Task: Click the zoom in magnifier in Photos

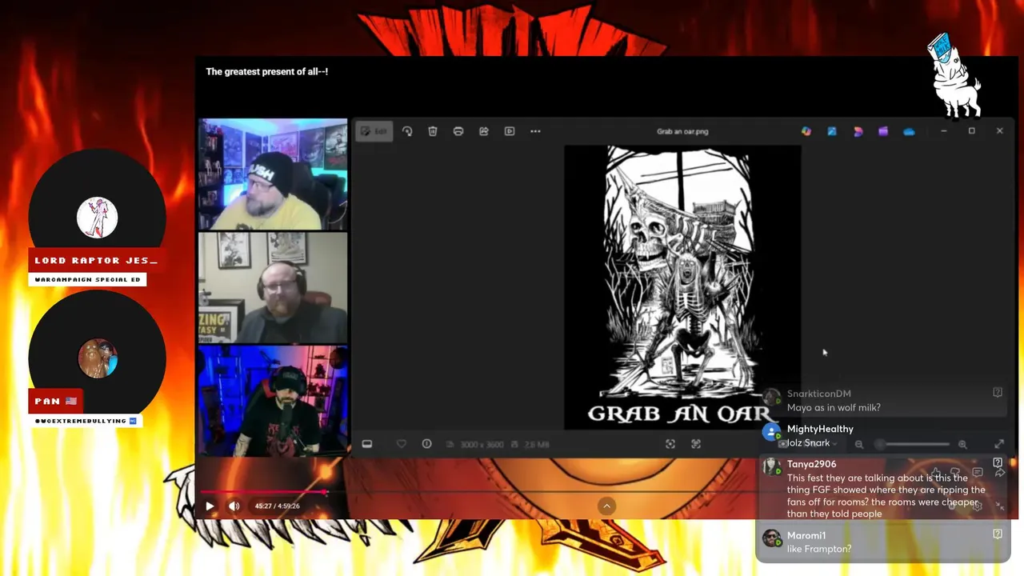Action: tap(962, 444)
